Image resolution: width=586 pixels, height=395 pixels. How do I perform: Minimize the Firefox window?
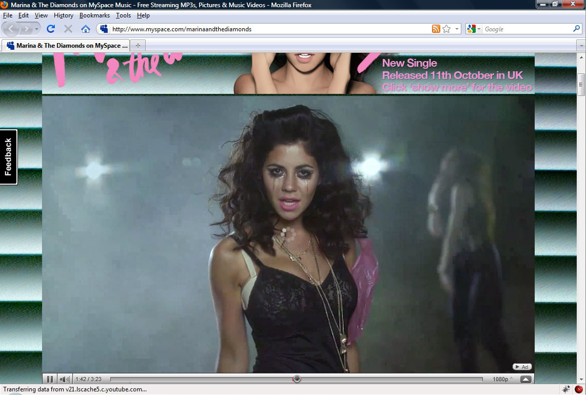coord(543,4)
